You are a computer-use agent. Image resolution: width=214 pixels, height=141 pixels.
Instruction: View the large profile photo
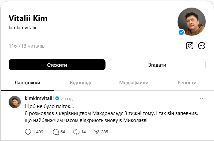point(191,21)
